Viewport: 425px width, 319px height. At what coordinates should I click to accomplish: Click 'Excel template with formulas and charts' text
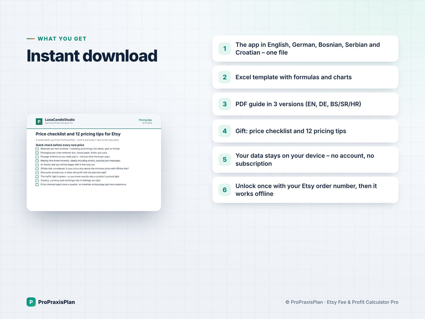coord(293,77)
